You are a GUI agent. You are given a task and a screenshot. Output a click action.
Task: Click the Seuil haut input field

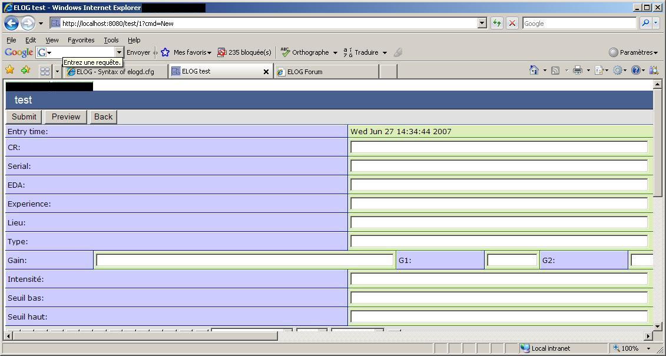click(499, 316)
